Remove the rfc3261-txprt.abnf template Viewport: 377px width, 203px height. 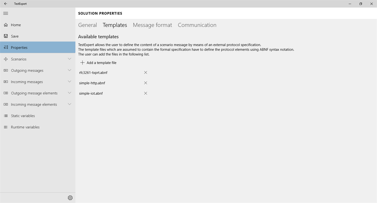[146, 73]
